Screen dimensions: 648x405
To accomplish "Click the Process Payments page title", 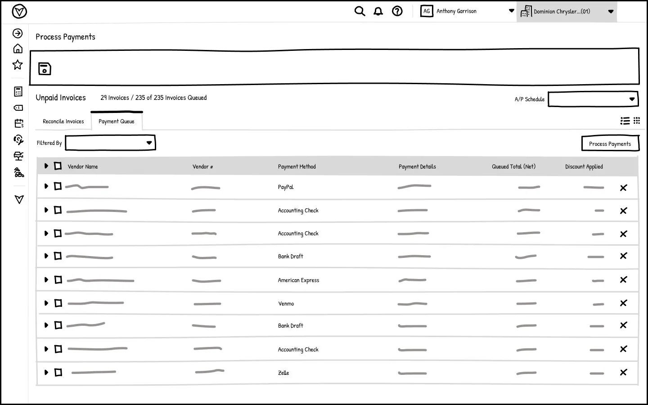I will pos(66,37).
